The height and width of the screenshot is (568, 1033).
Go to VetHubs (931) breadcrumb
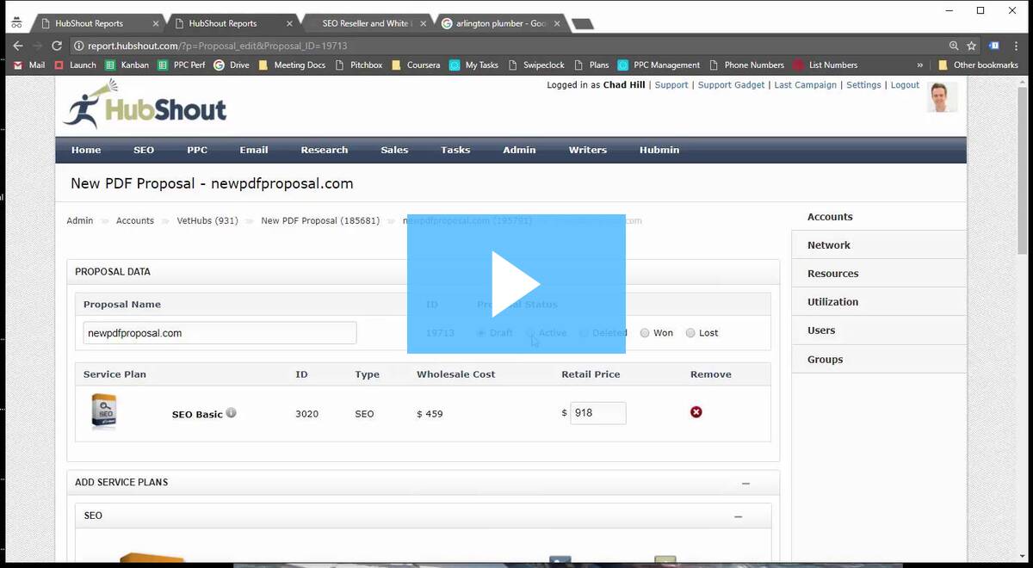[x=207, y=221]
